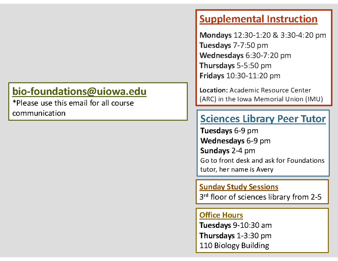Click the Supplemental Instruction heading
Viewport: 338px width, 261px height.
point(258,19)
